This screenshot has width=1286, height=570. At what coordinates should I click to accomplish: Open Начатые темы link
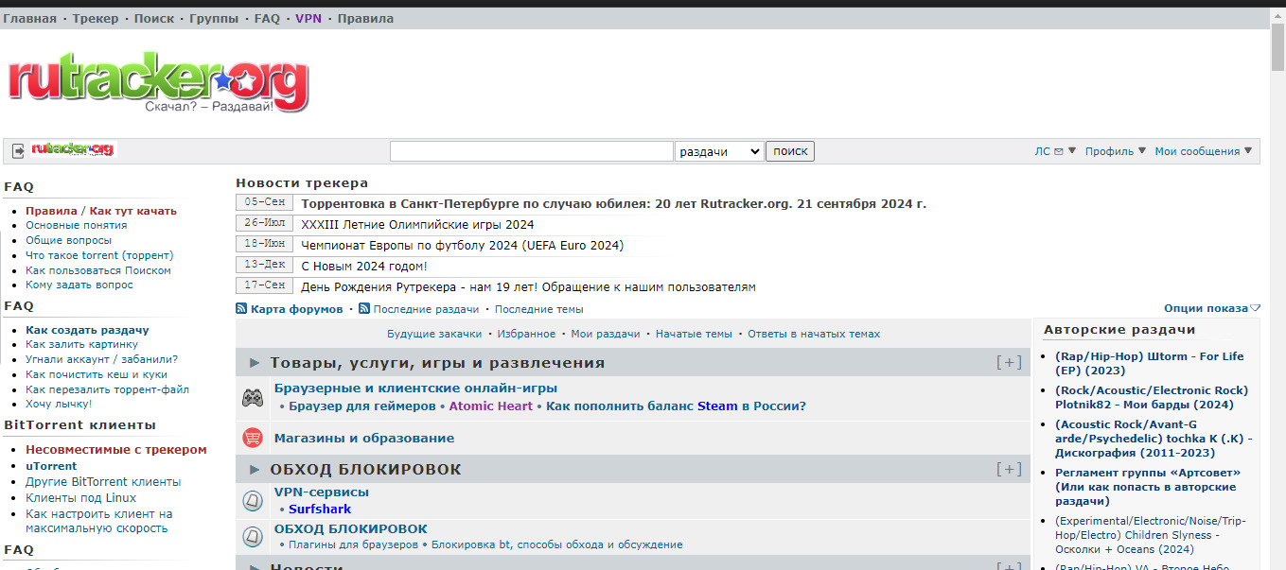tap(694, 334)
